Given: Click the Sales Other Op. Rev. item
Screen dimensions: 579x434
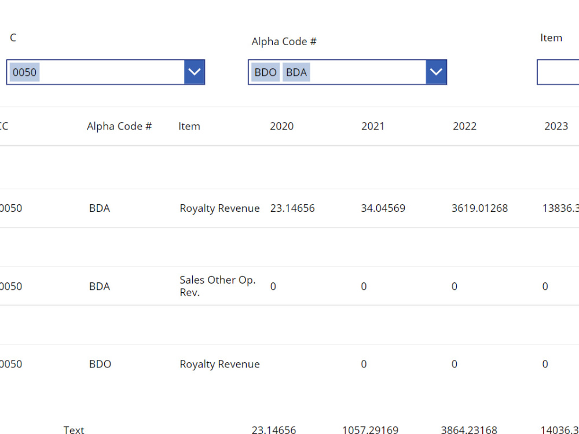Looking at the screenshot, I should pos(218,286).
